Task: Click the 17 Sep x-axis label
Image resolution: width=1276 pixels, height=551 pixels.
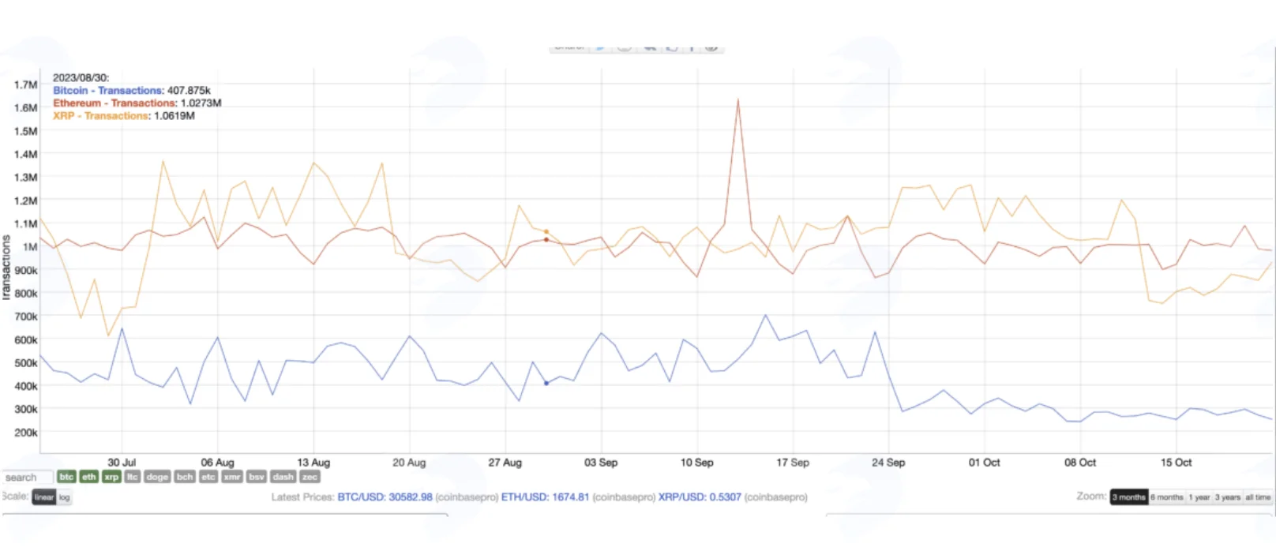Action: (x=793, y=463)
